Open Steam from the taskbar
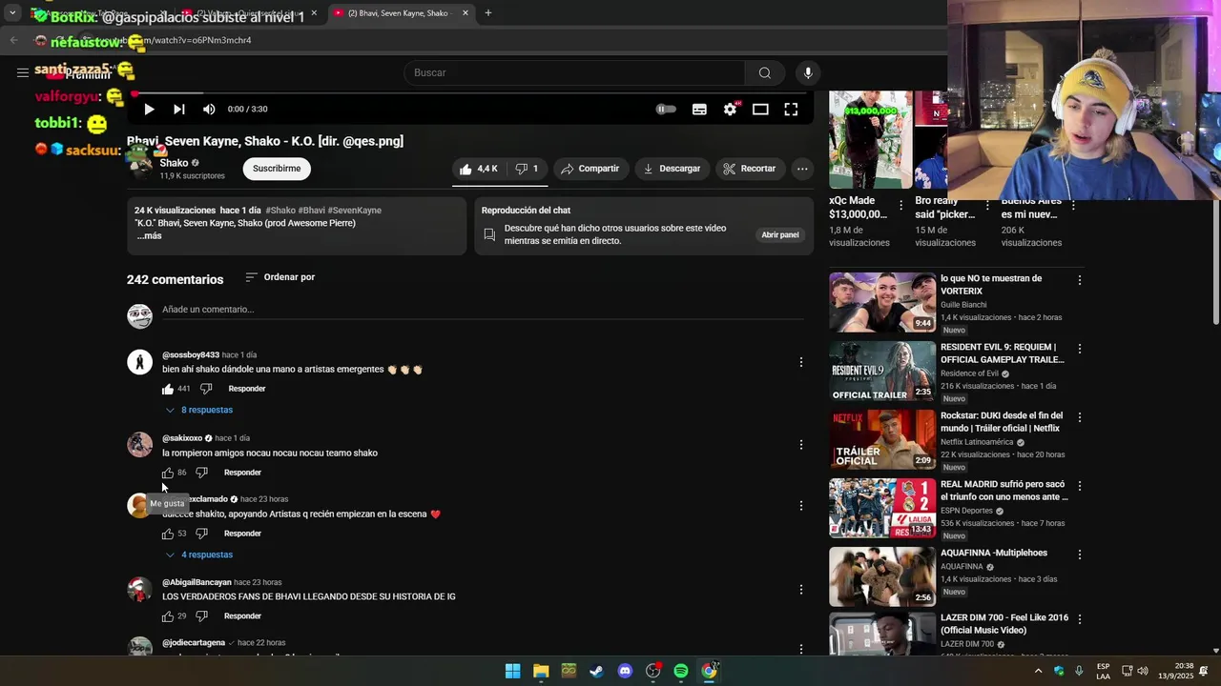Screen dimensions: 1221x686 pyautogui.click(x=596, y=671)
